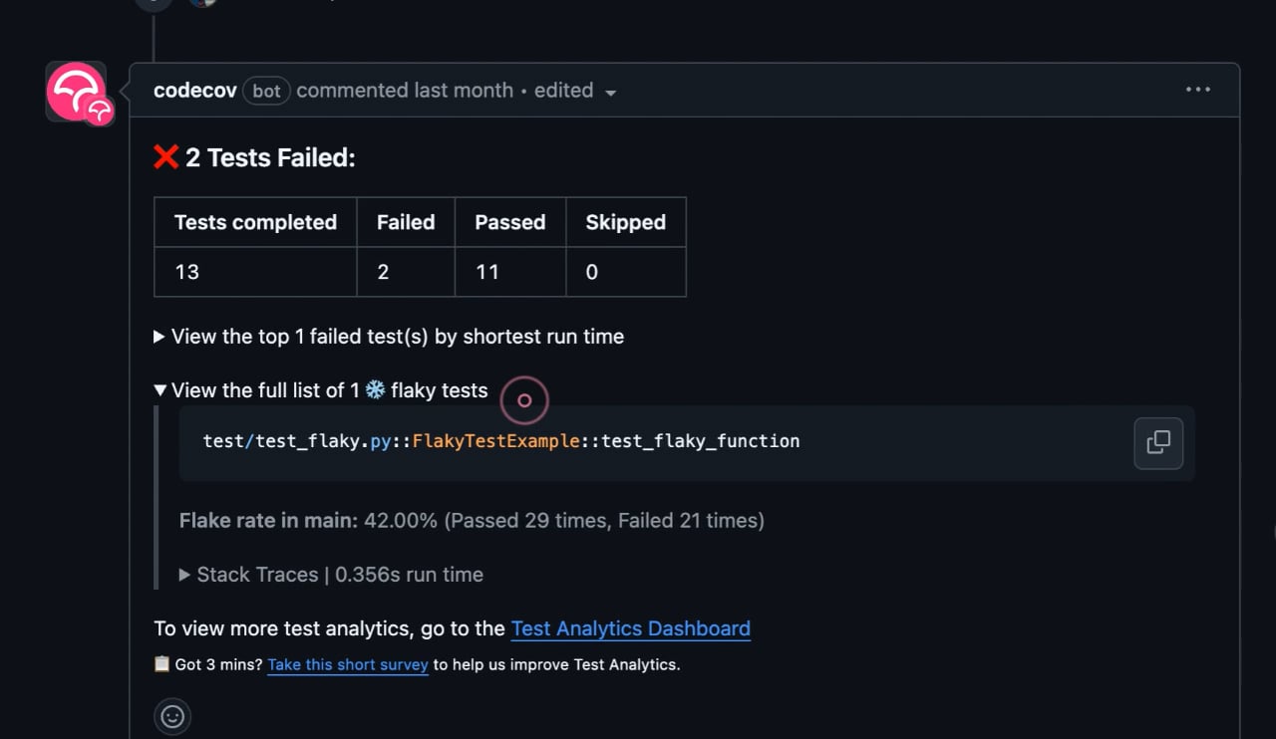Viewport: 1276px width, 739px height.
Task: Select the test_flaky_function code path text
Action: (x=501, y=441)
